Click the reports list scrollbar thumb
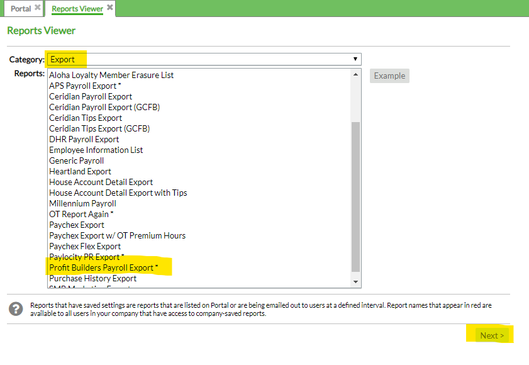Screen dimensions: 529x365 (355, 197)
